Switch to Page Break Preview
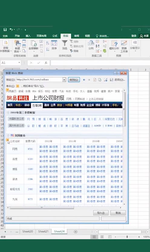This screenshot has height=252, width=150. [110, 237]
